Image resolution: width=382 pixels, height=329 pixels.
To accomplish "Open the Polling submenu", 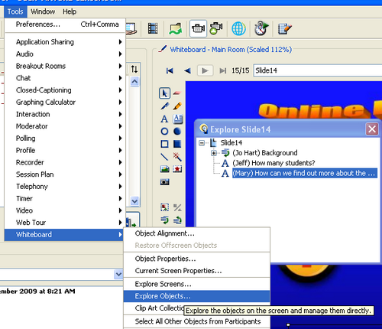I will (x=65, y=138).
